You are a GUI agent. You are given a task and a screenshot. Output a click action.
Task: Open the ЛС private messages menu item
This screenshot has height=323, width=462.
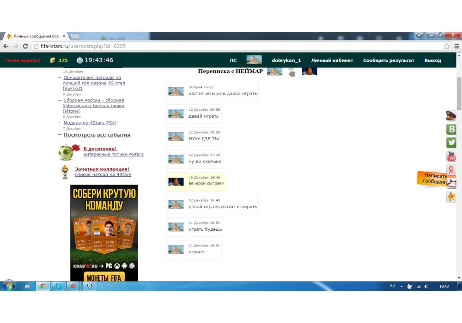(233, 60)
